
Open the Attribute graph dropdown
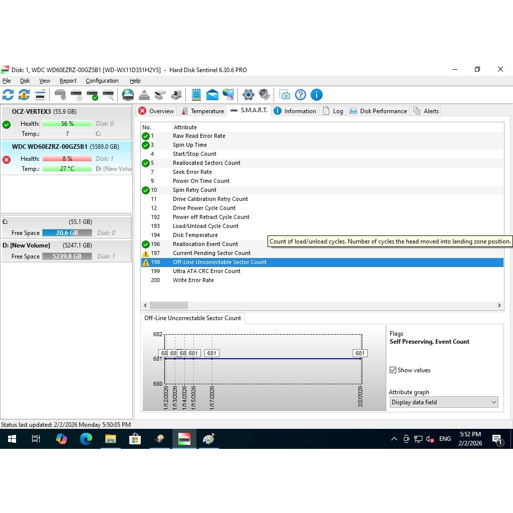(443, 402)
